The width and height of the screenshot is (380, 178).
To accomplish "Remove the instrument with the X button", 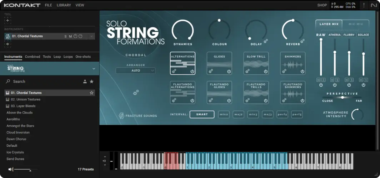I will coord(91,36).
